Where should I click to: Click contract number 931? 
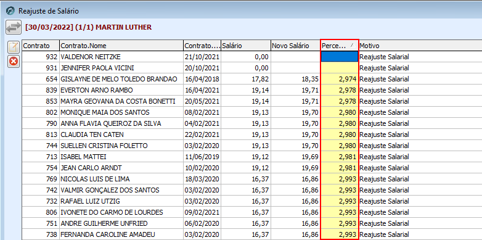pyautogui.click(x=52, y=68)
